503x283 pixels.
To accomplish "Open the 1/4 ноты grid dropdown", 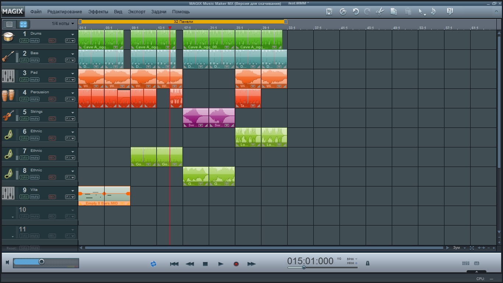I will pos(63,24).
